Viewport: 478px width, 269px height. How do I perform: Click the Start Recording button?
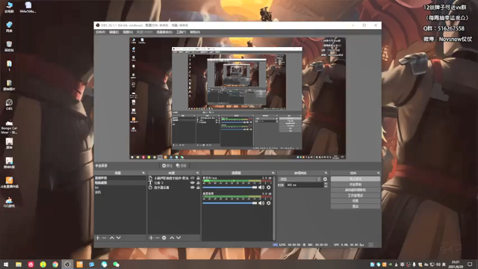point(356,185)
